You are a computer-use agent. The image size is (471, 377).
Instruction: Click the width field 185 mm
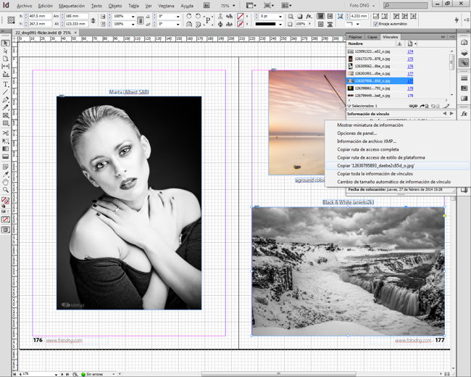point(77,16)
